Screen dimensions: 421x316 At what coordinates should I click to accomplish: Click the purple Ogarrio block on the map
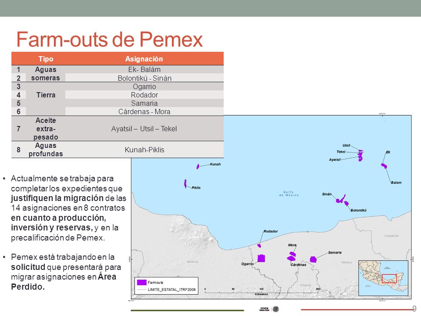point(261,258)
